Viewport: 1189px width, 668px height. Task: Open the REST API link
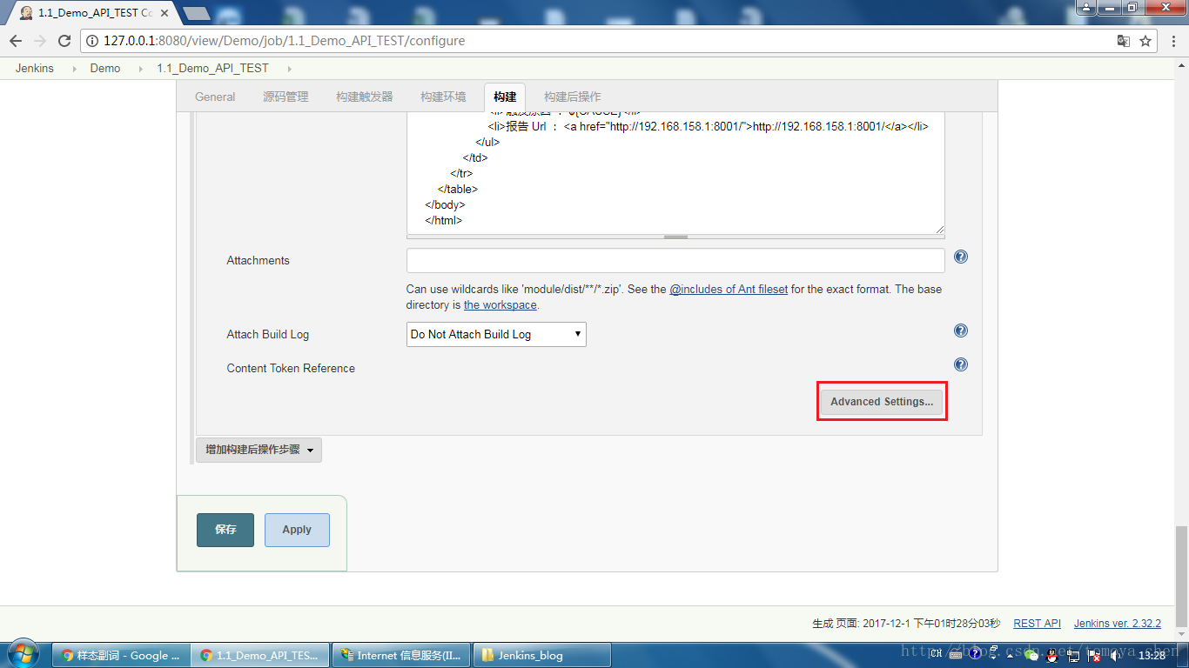point(1038,624)
